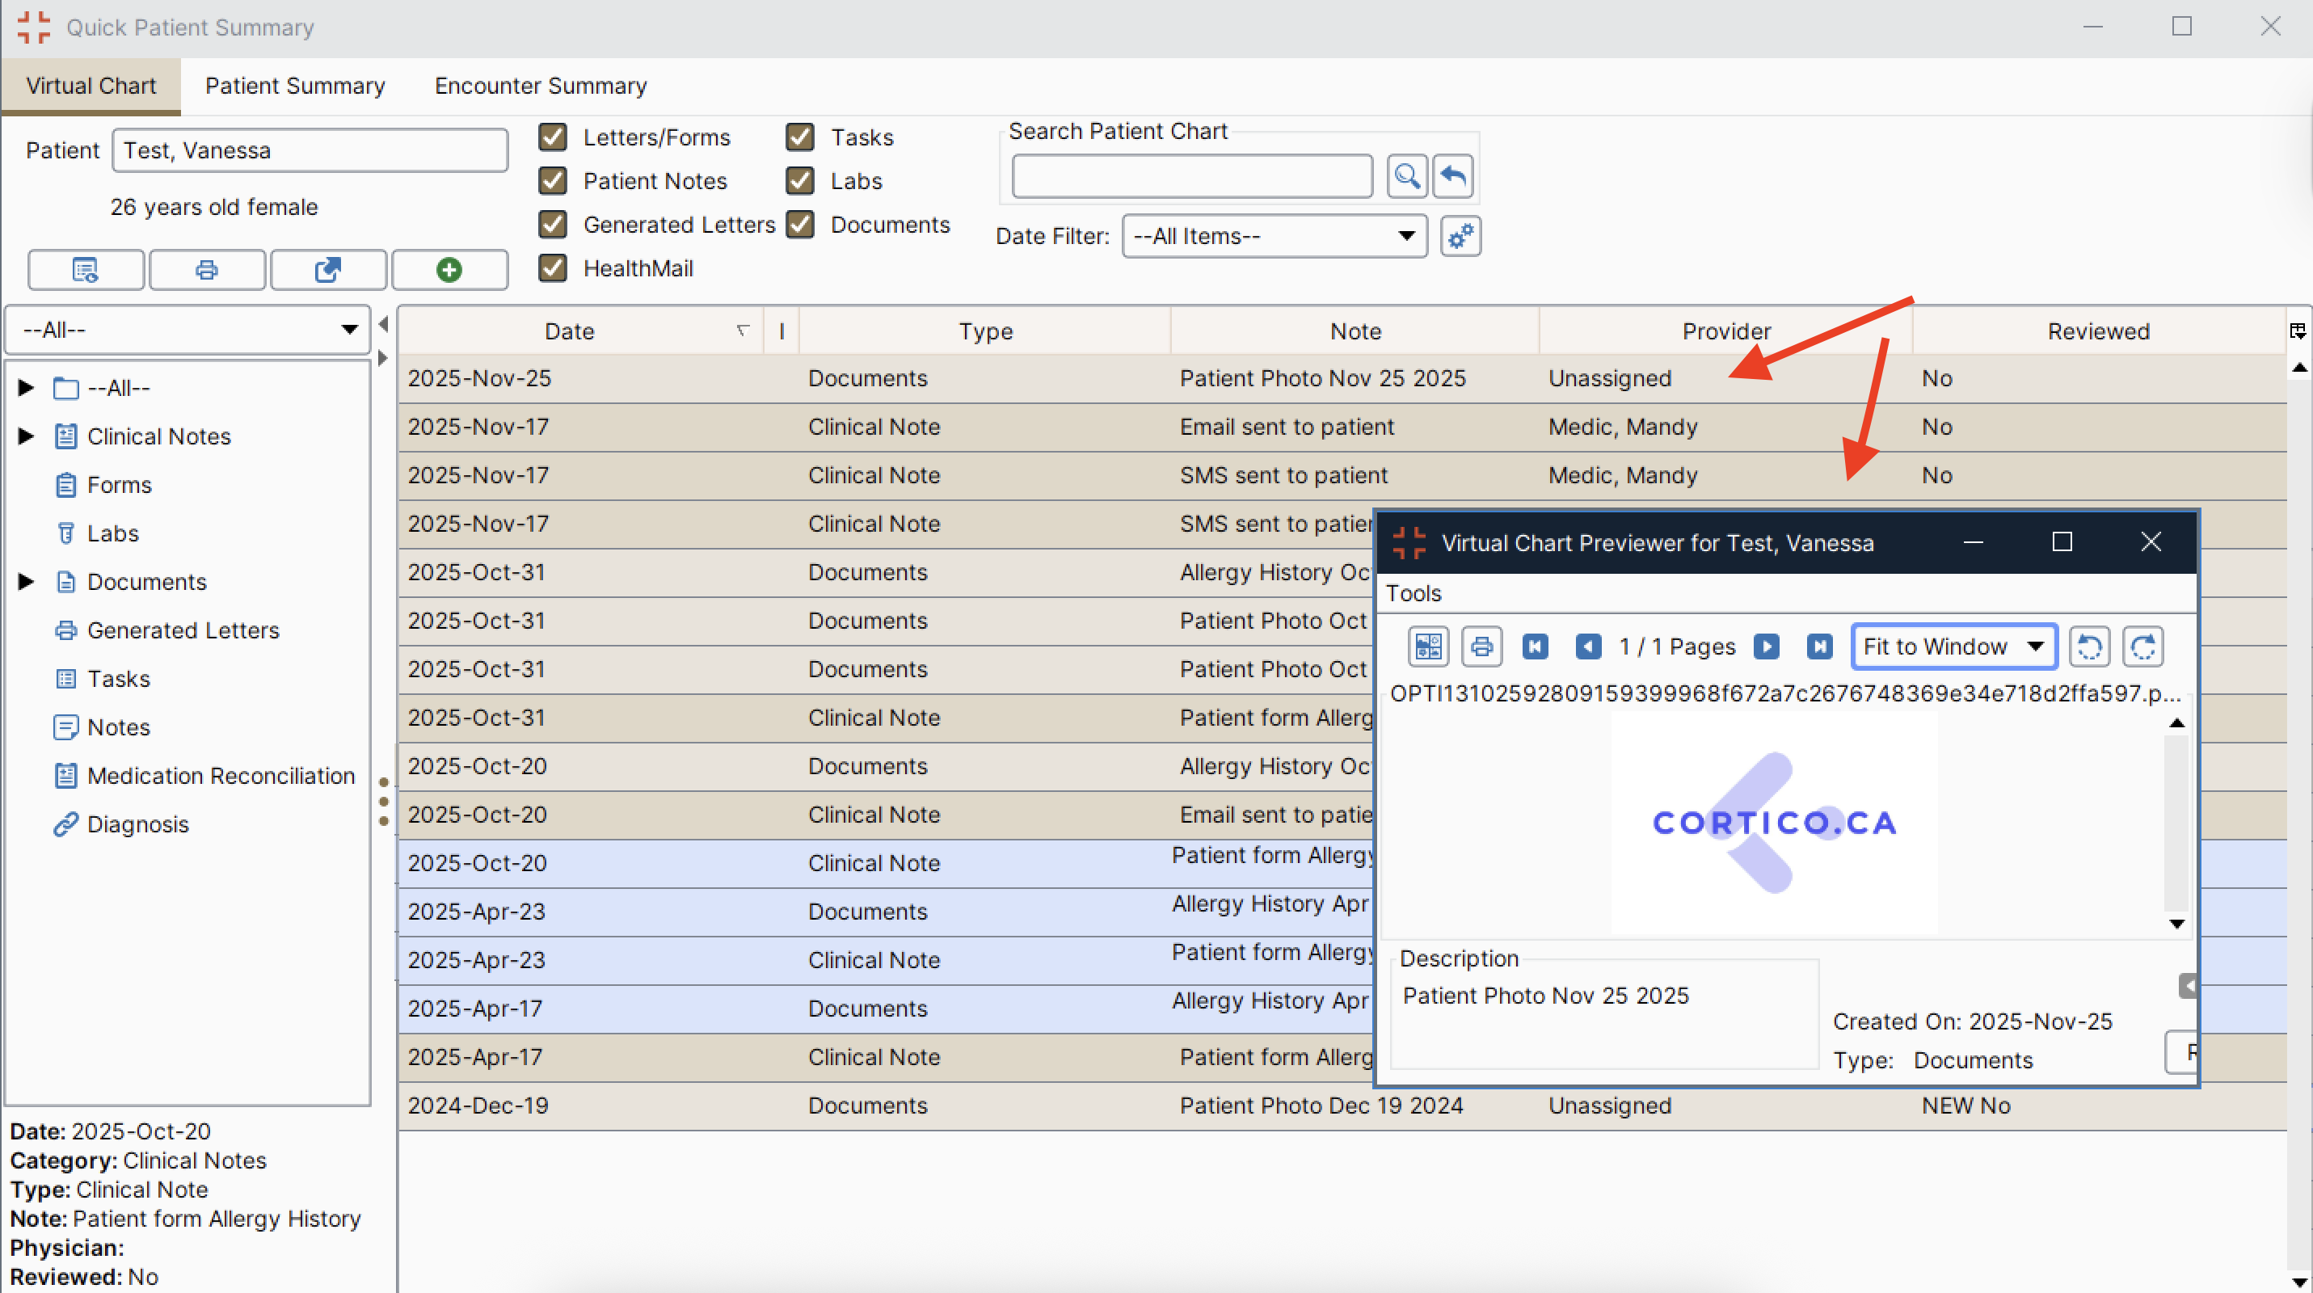Uncheck the Tasks checkbox
The image size is (2313, 1293).
800,137
